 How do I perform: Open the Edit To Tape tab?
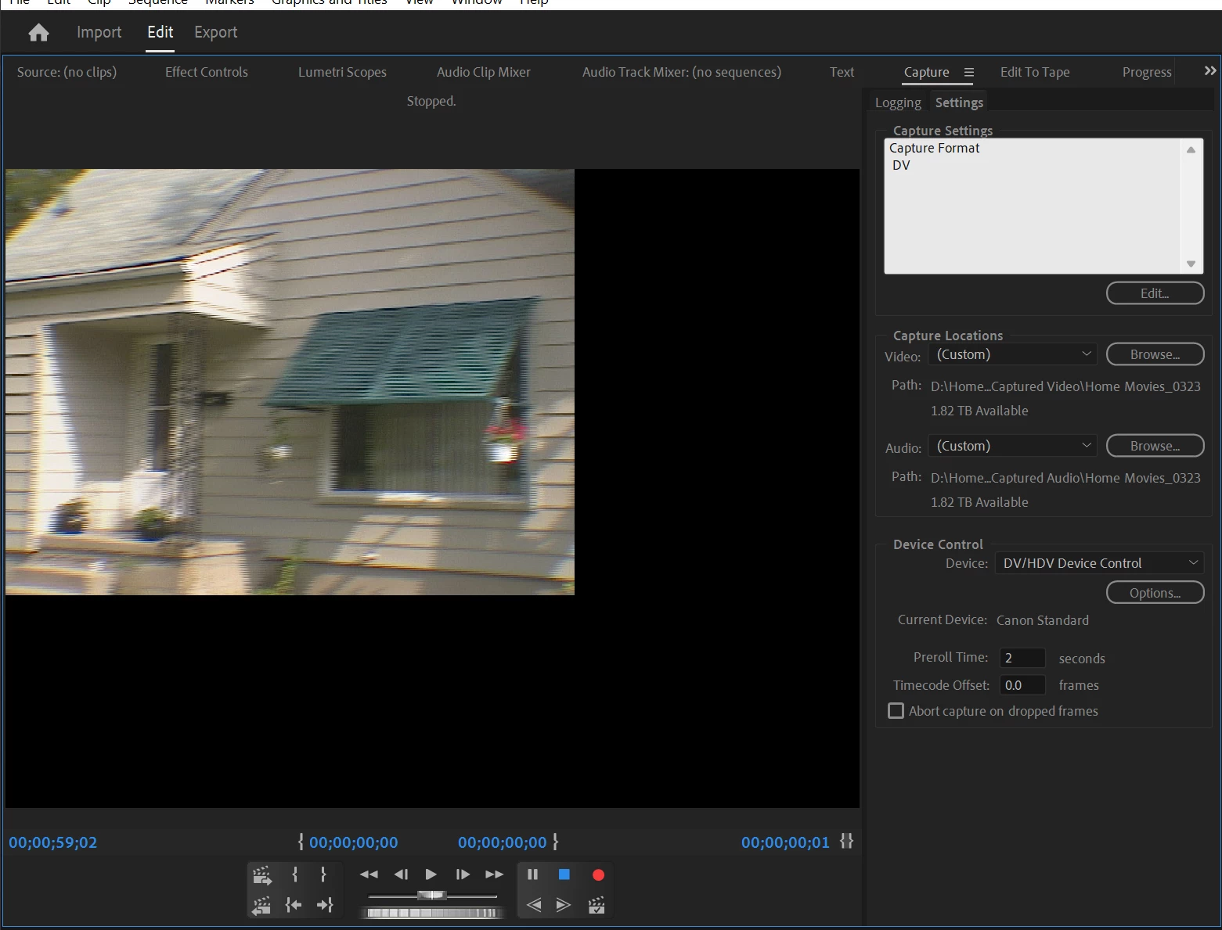1035,72
